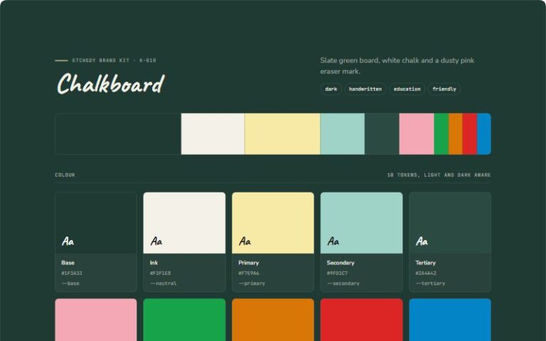Pick the dark base segment in palette strip

[118, 134]
